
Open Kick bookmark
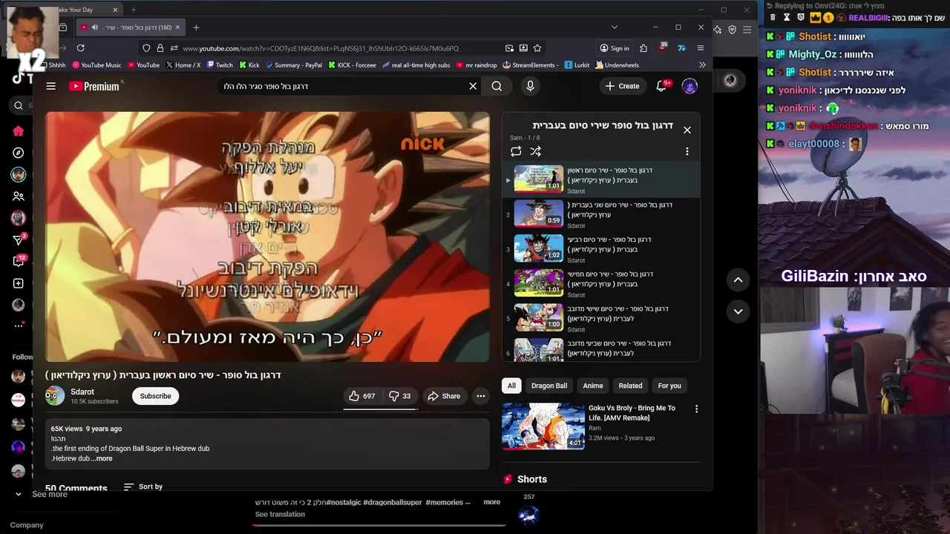tap(249, 65)
